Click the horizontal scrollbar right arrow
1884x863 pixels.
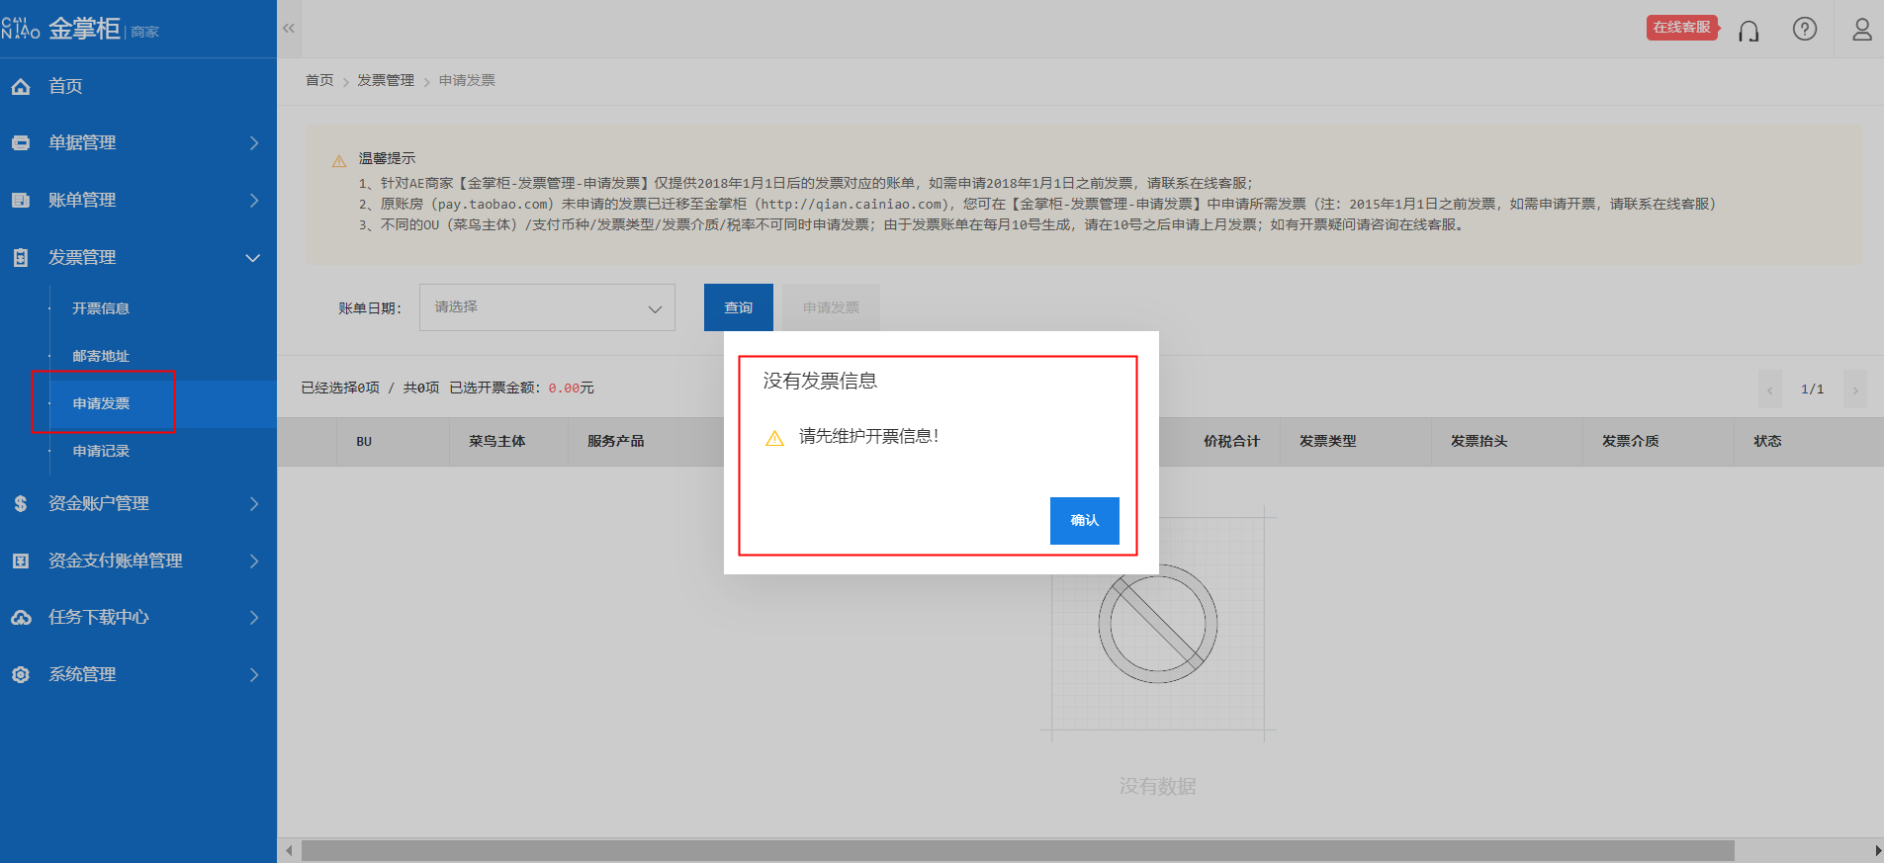1876,850
